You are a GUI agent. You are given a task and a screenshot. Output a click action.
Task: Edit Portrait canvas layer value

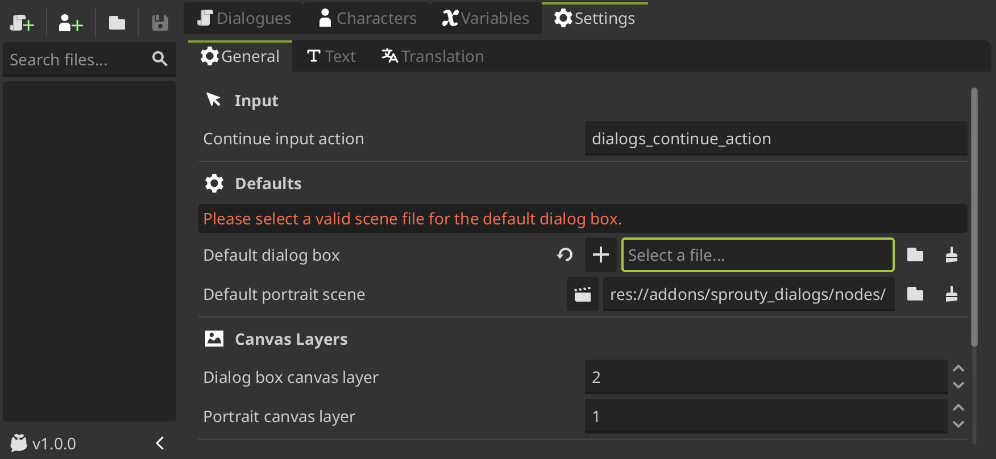click(x=766, y=416)
